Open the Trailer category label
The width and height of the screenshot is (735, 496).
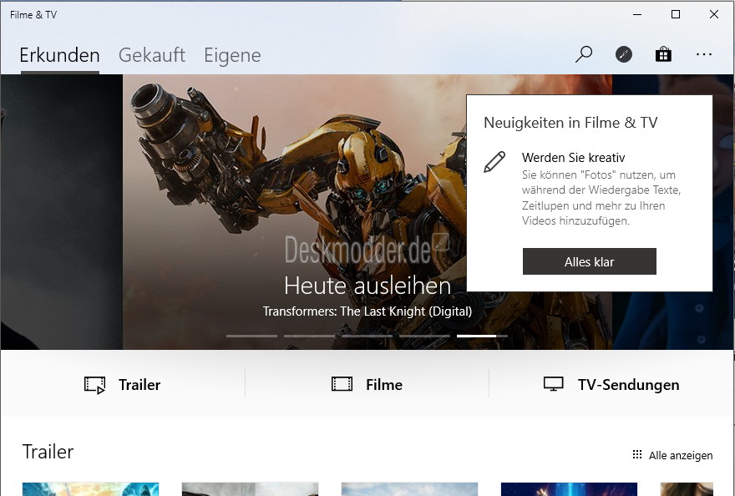(x=139, y=385)
